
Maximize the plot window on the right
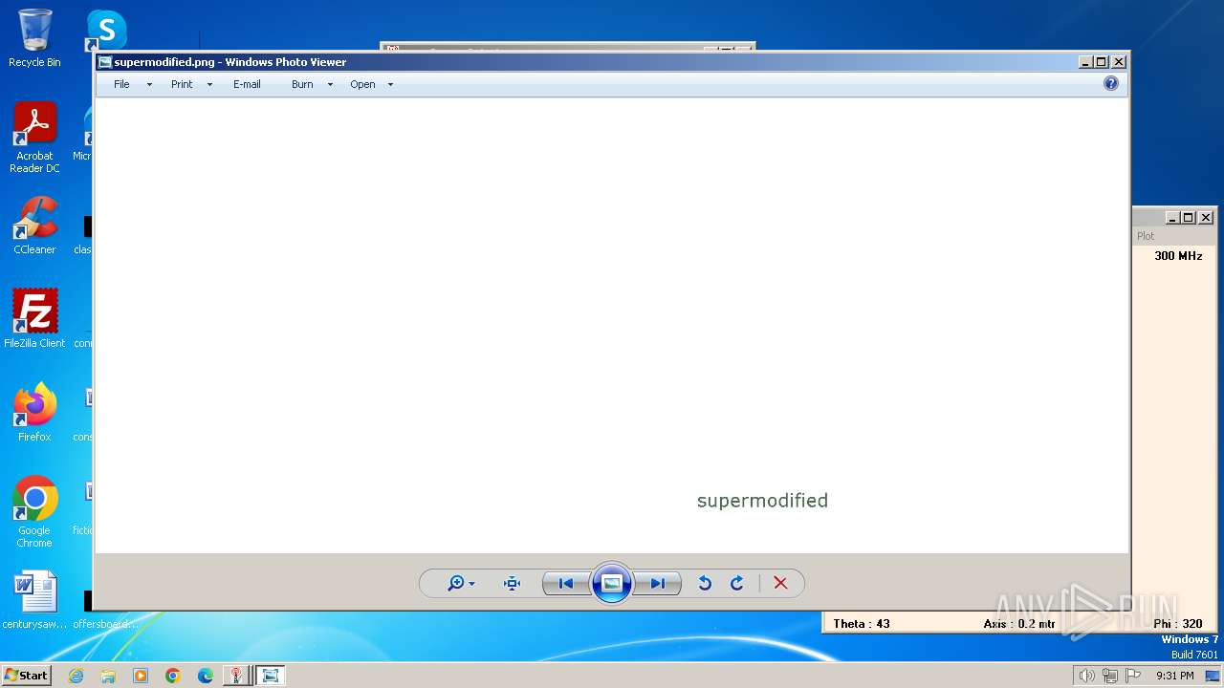click(1189, 218)
